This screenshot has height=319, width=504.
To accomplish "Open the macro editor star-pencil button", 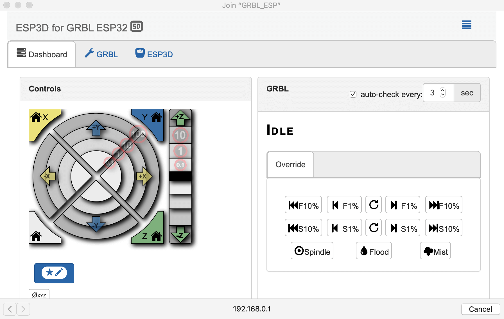I will 54,273.
